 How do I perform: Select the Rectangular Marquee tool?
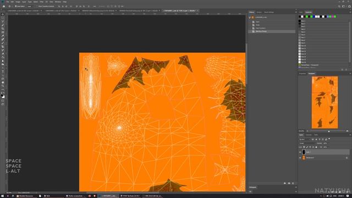click(3, 18)
